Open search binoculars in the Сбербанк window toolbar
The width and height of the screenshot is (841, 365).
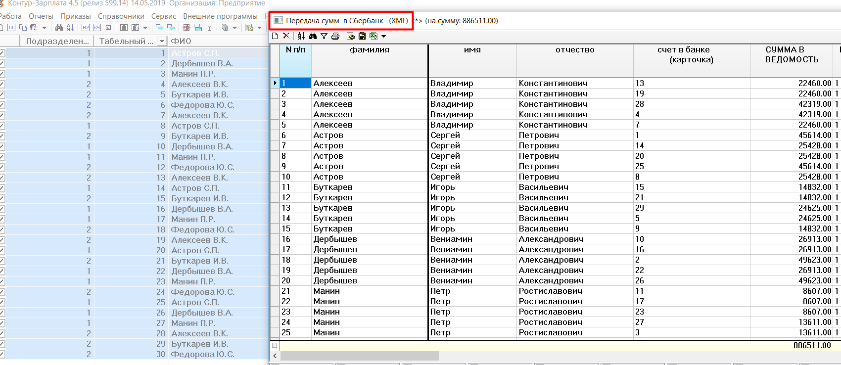point(313,36)
